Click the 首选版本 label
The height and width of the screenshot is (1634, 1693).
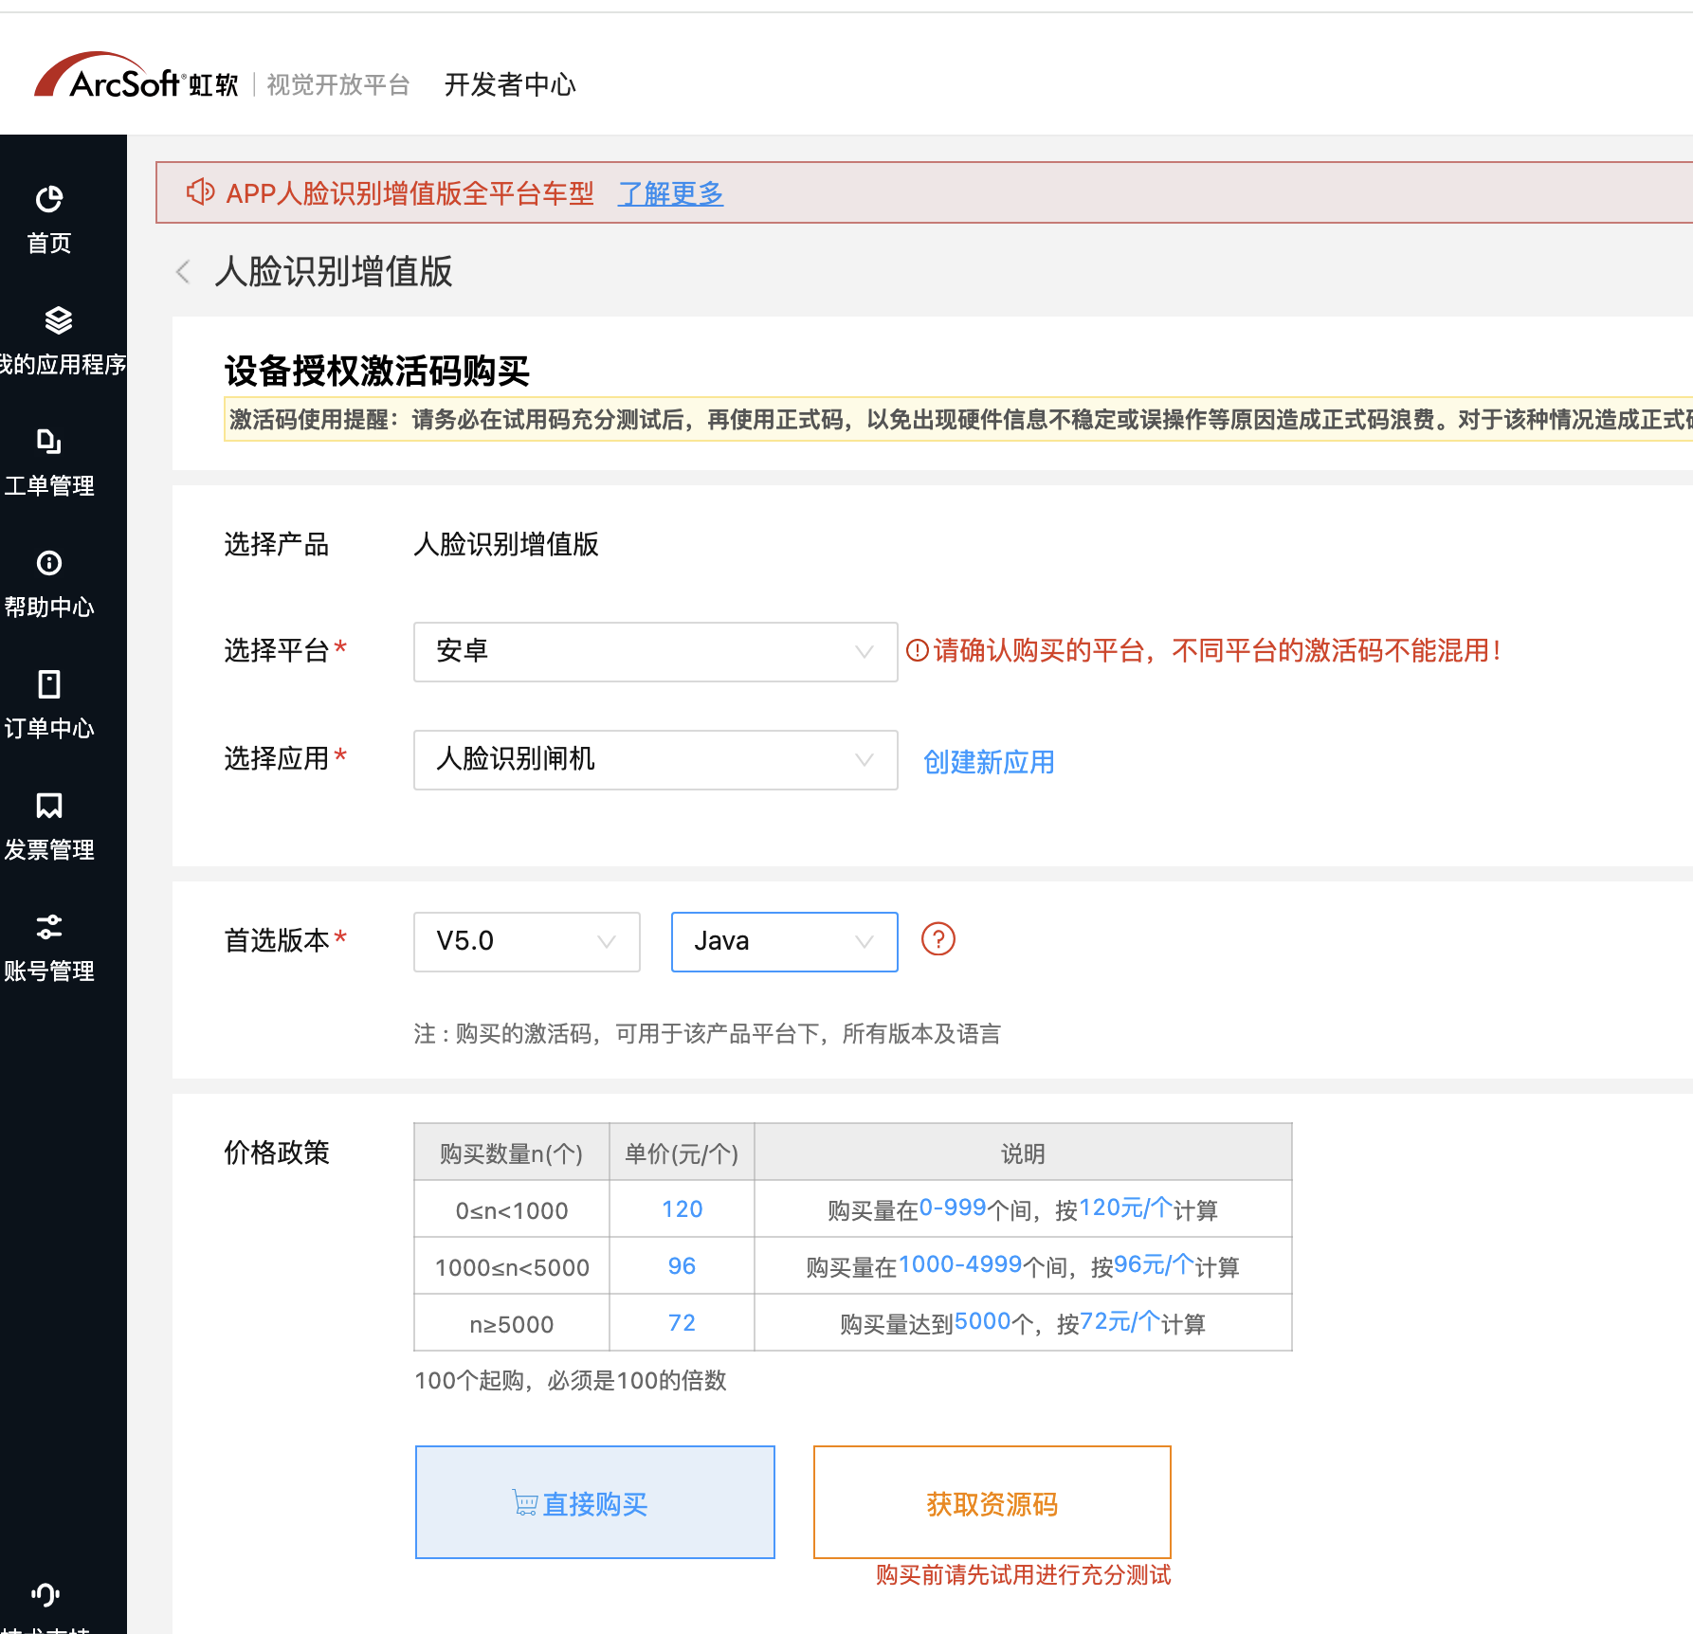point(277,940)
